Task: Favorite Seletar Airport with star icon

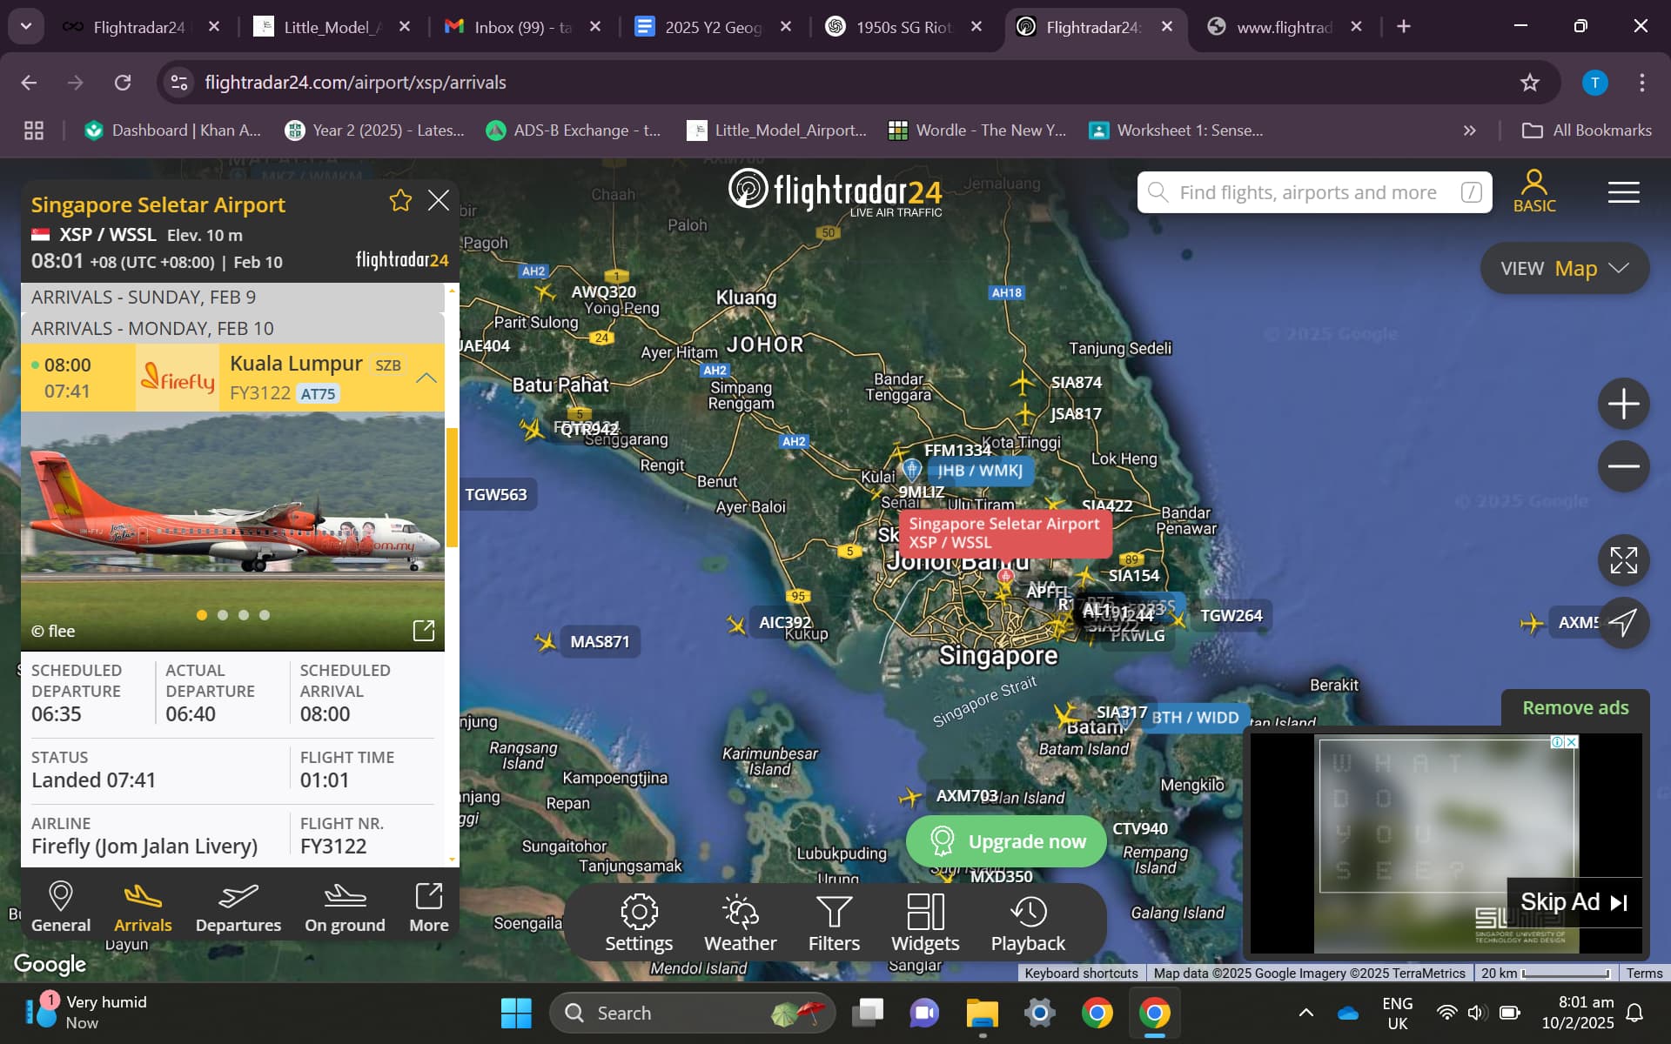Action: coord(400,201)
